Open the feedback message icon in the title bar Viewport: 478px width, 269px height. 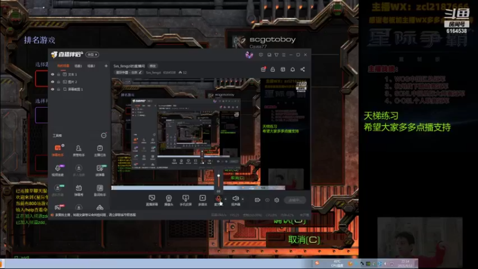[261, 55]
